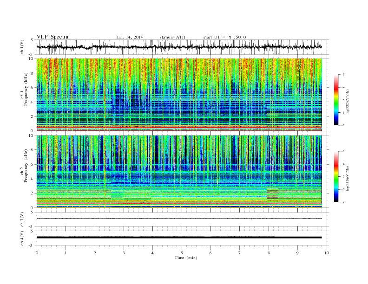Click the "1" tick on the time axis
The image size is (368, 284).
point(66,253)
